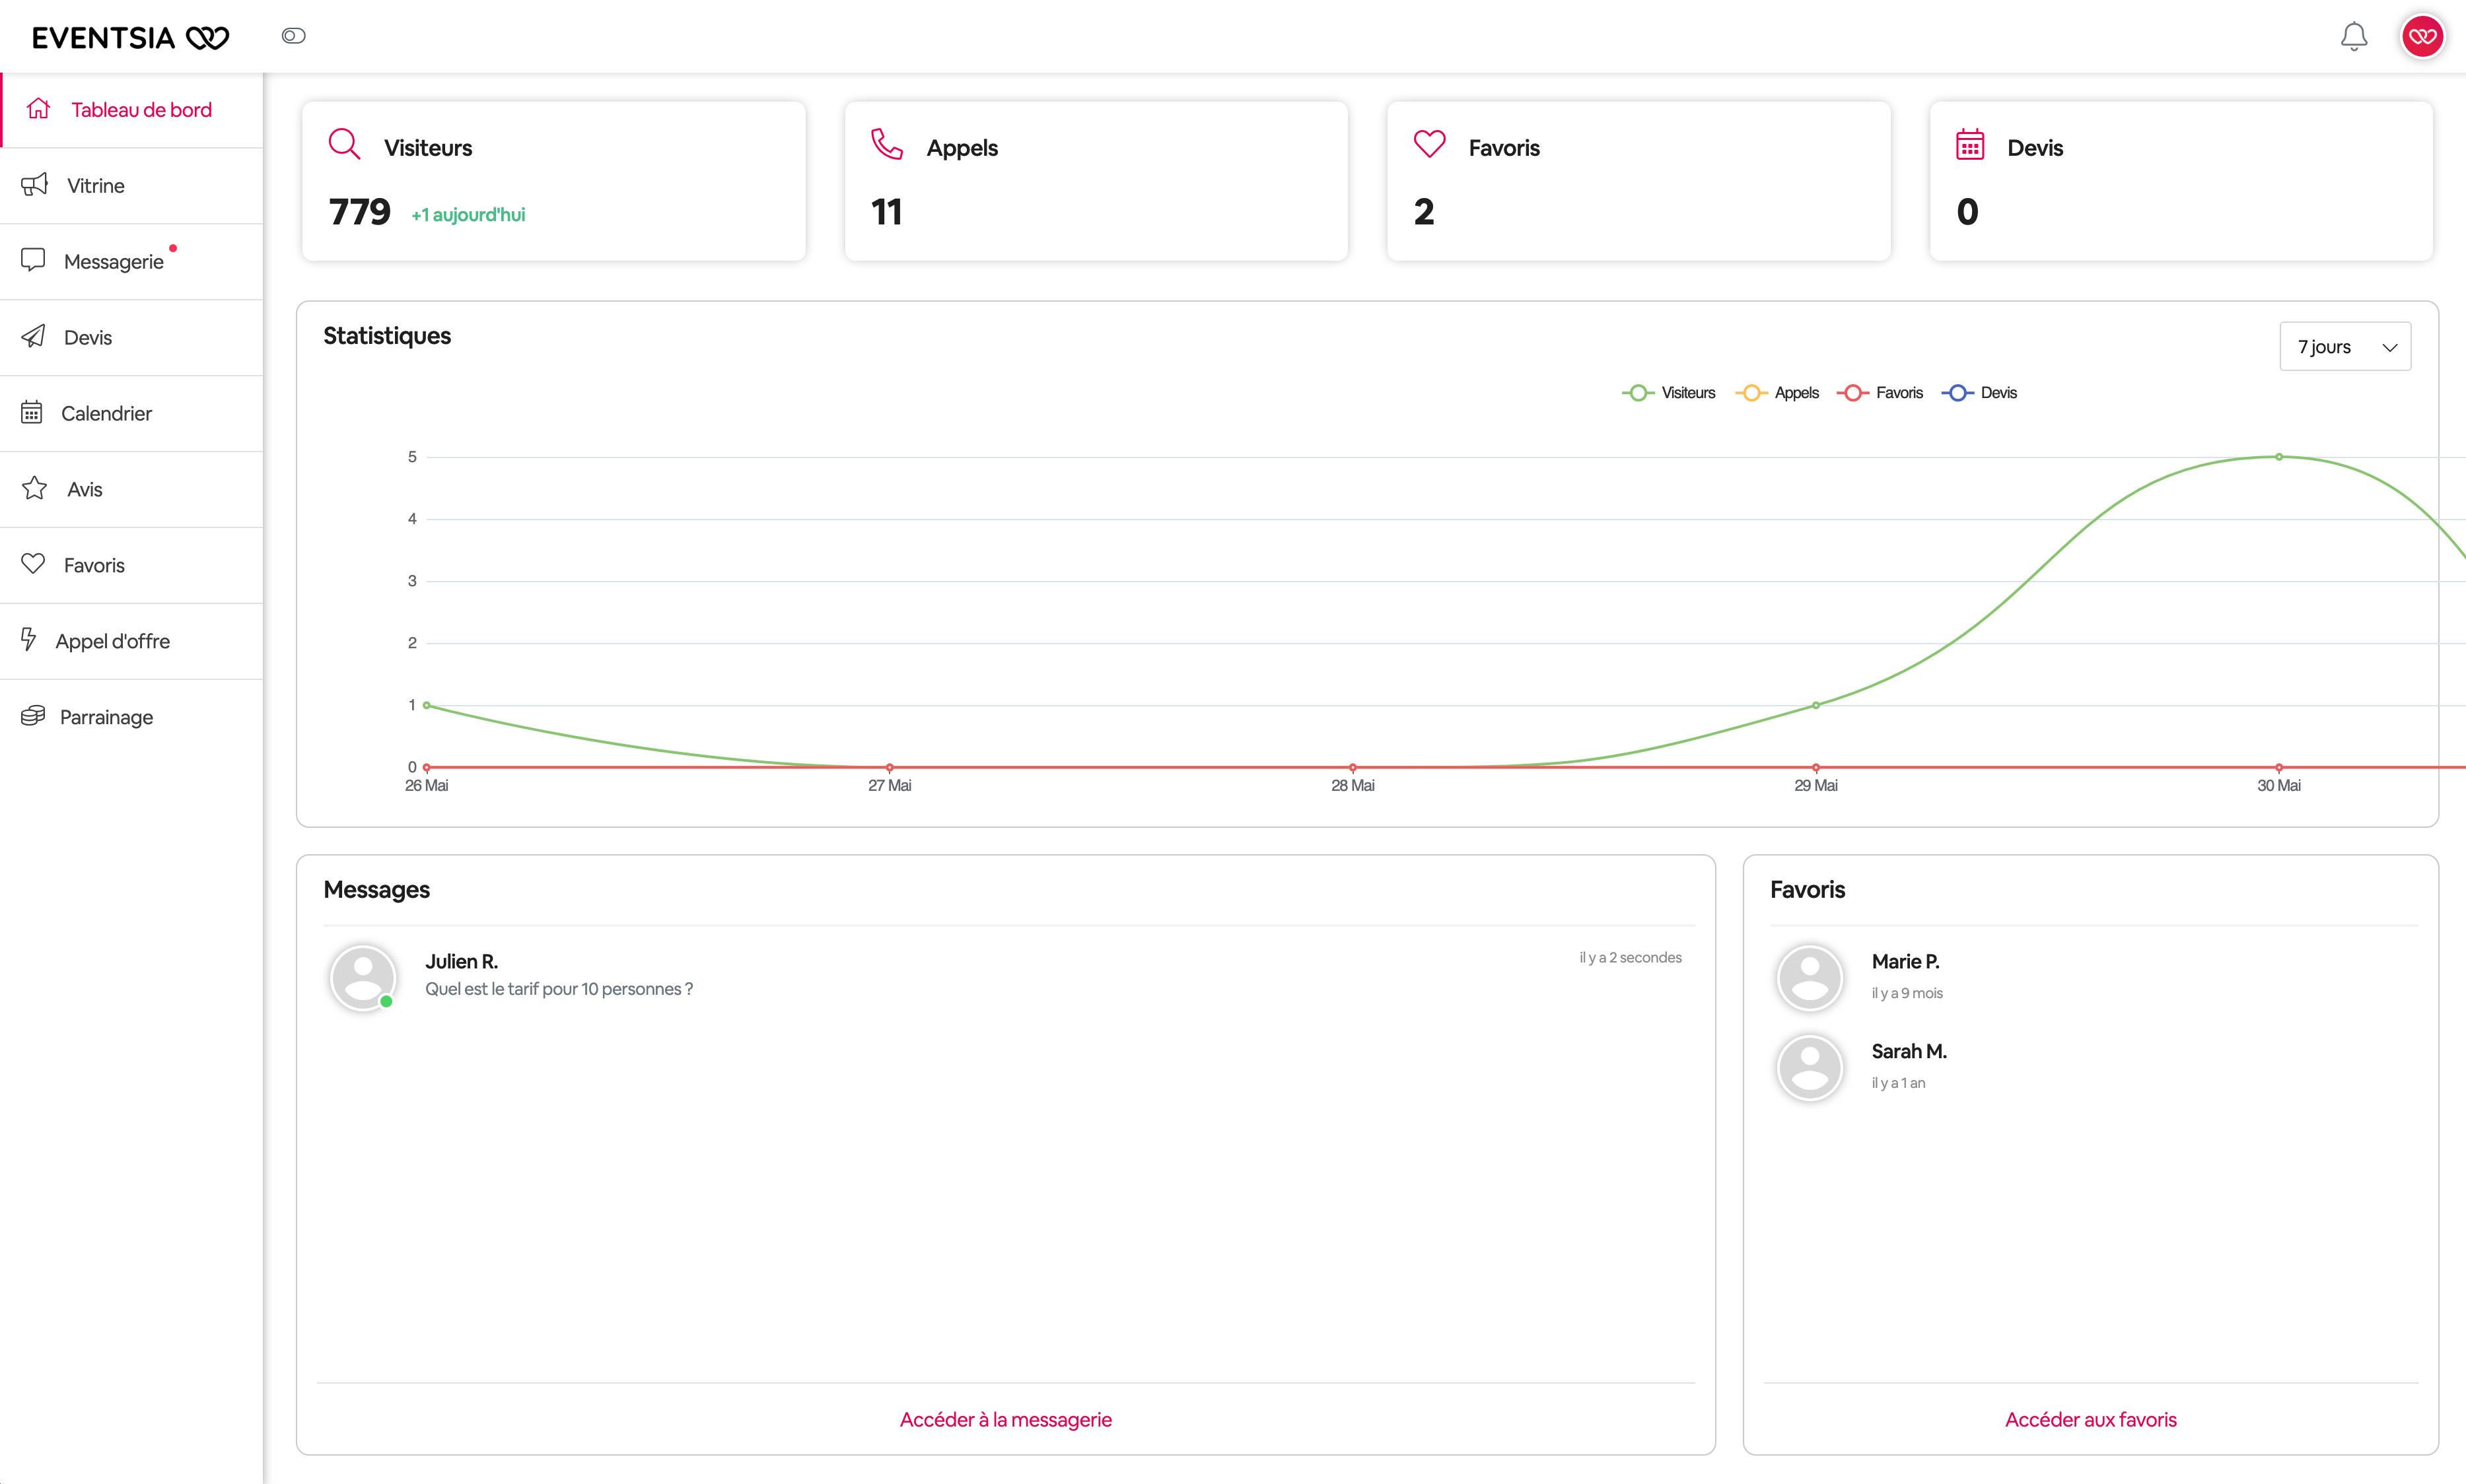This screenshot has width=2466, height=1484.
Task: Open Calendrier page
Action: point(132,414)
